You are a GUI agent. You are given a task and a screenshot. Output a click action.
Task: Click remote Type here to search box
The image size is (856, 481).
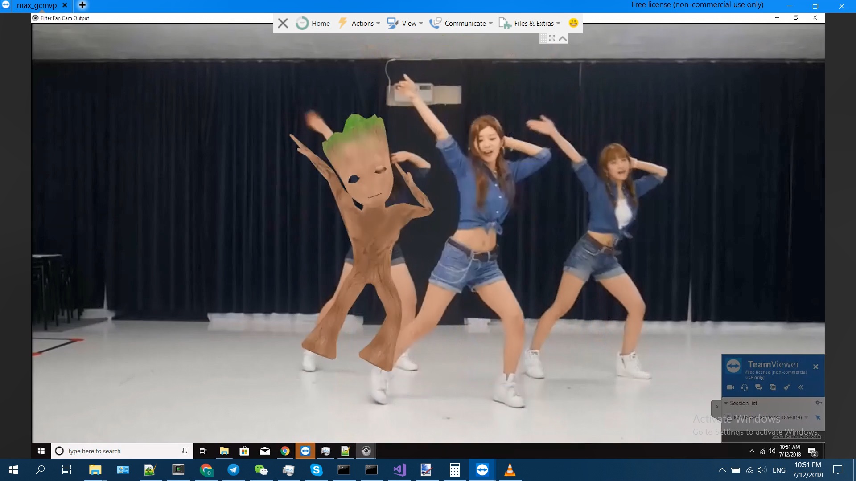coord(122,451)
